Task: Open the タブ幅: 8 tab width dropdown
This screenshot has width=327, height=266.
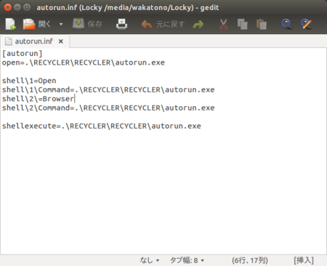Action: pos(187,260)
